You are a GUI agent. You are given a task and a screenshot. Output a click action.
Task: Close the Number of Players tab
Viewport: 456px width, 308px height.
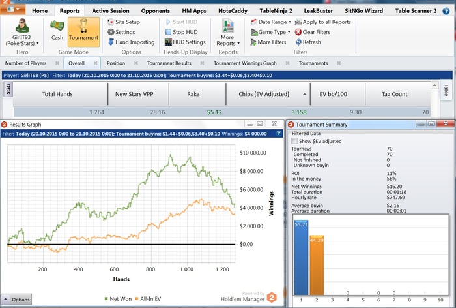57,63
